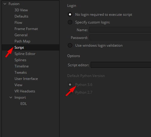Open 3D View preferences
The width and height of the screenshot is (151, 137).
pyautogui.click(x=21, y=10)
